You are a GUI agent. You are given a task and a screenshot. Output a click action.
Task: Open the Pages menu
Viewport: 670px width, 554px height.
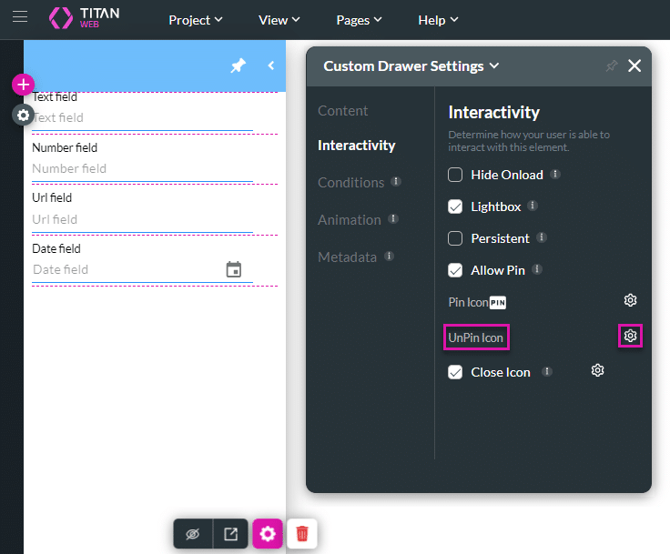[359, 20]
